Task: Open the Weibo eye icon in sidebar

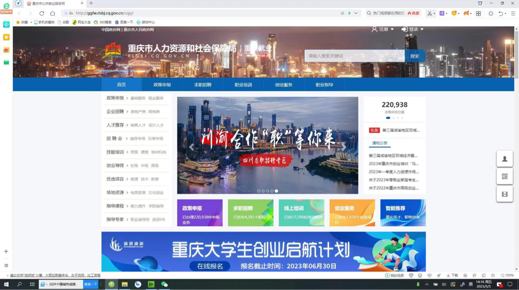Action: (x=6, y=50)
